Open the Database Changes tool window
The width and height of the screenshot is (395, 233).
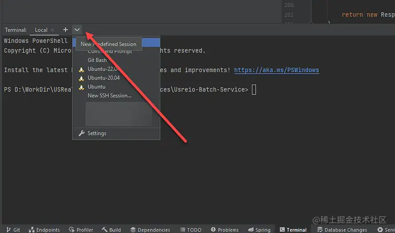342,230
